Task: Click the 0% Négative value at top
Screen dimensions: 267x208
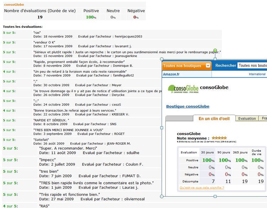Action: tap(136, 17)
